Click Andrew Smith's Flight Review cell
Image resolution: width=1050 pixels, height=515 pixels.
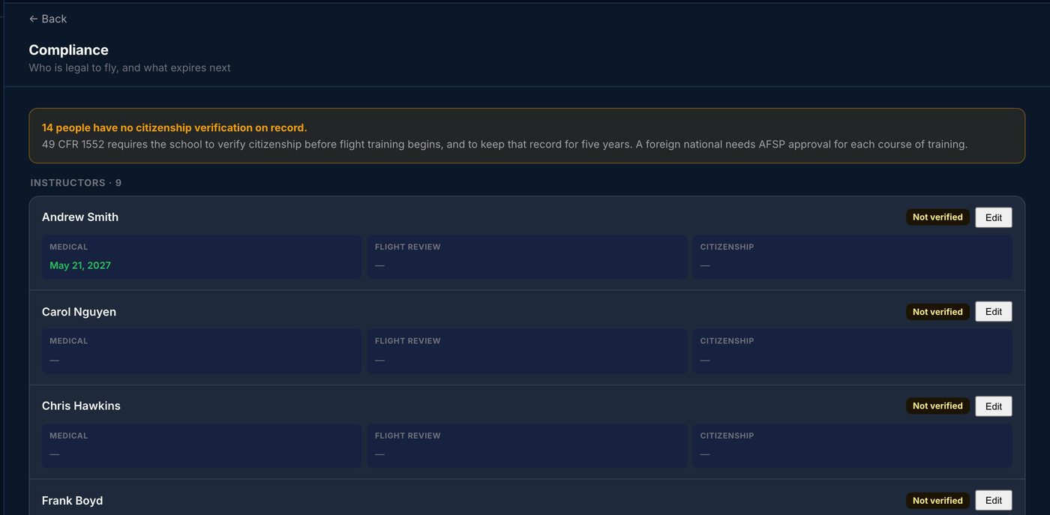(x=526, y=257)
